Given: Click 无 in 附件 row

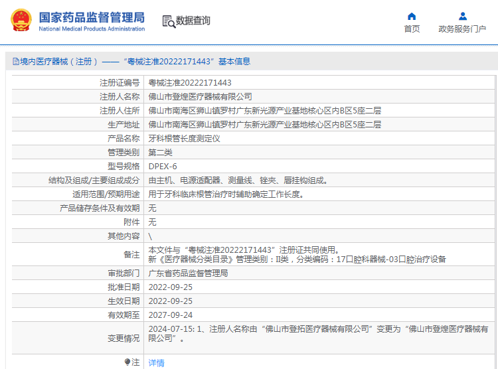Looking at the screenshot, I should [153, 222].
